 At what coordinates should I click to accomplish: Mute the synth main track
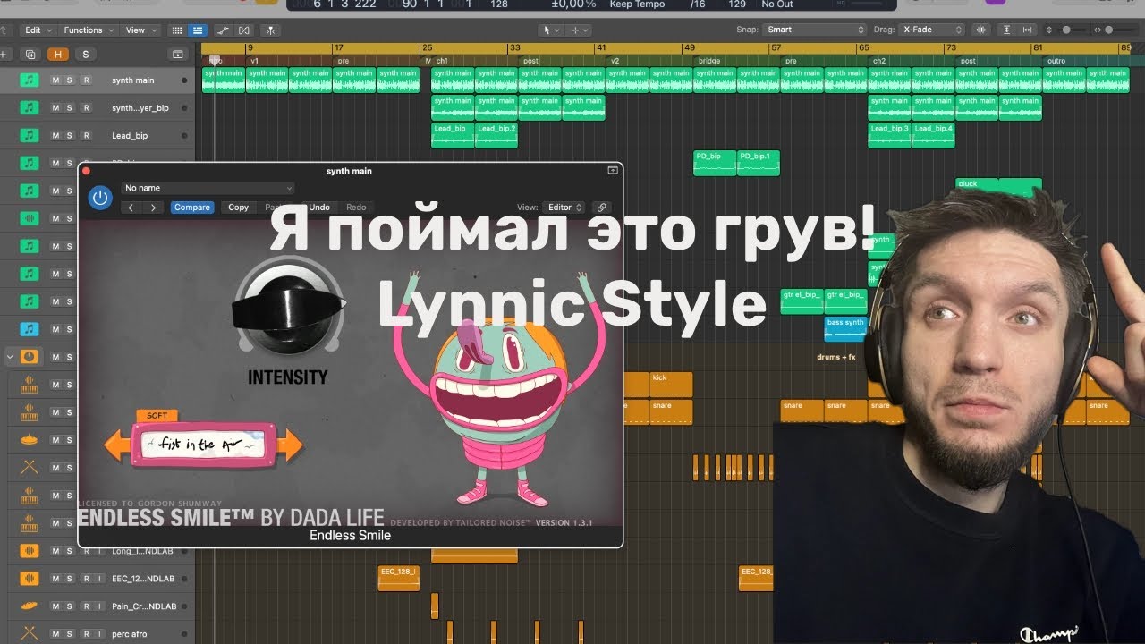[x=55, y=80]
